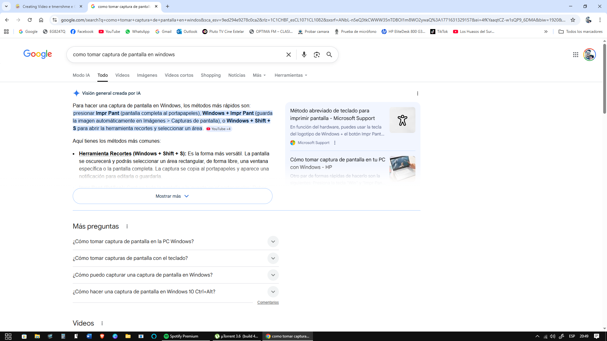Click the magnifier search submit icon

(x=329, y=55)
